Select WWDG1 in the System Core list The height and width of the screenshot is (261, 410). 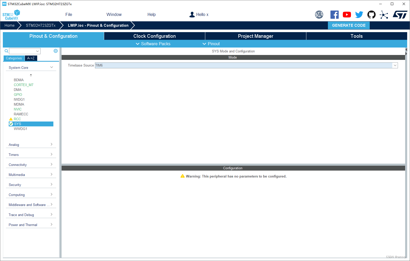click(21, 129)
